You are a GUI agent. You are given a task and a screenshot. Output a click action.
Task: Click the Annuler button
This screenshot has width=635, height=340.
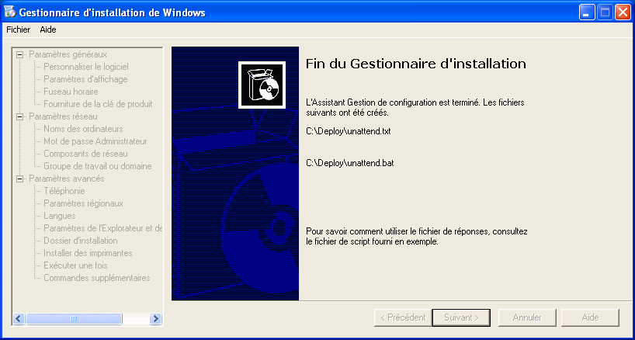(527, 317)
